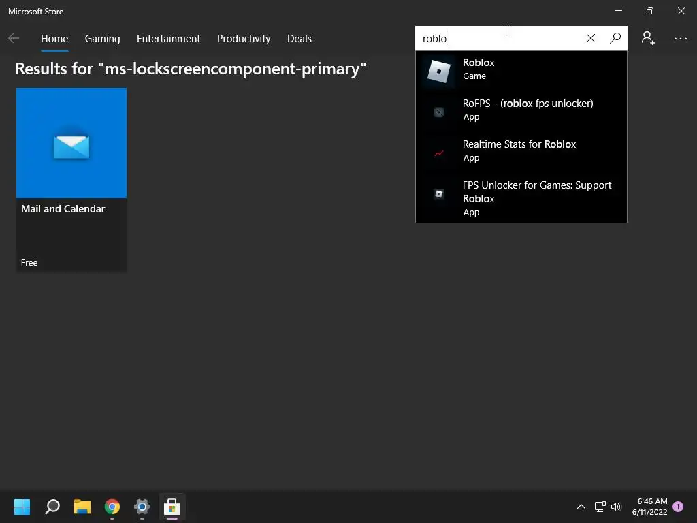Go to the Deals tab

point(299,39)
